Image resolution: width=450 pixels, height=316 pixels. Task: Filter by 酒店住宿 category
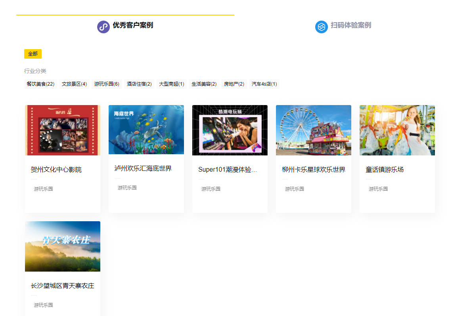[x=139, y=84]
